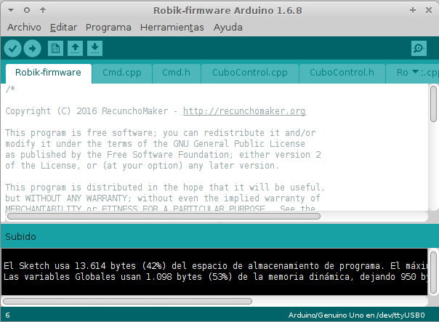Click the Upload arrow icon

32,49
